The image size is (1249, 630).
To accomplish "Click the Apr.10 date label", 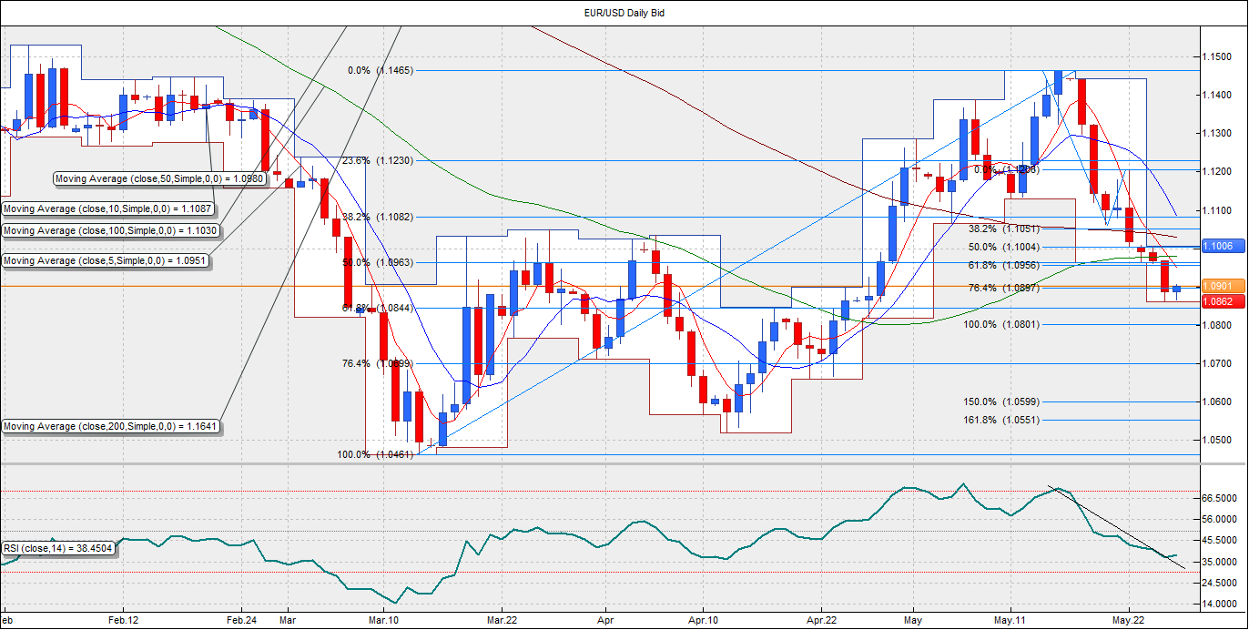I will tap(703, 619).
